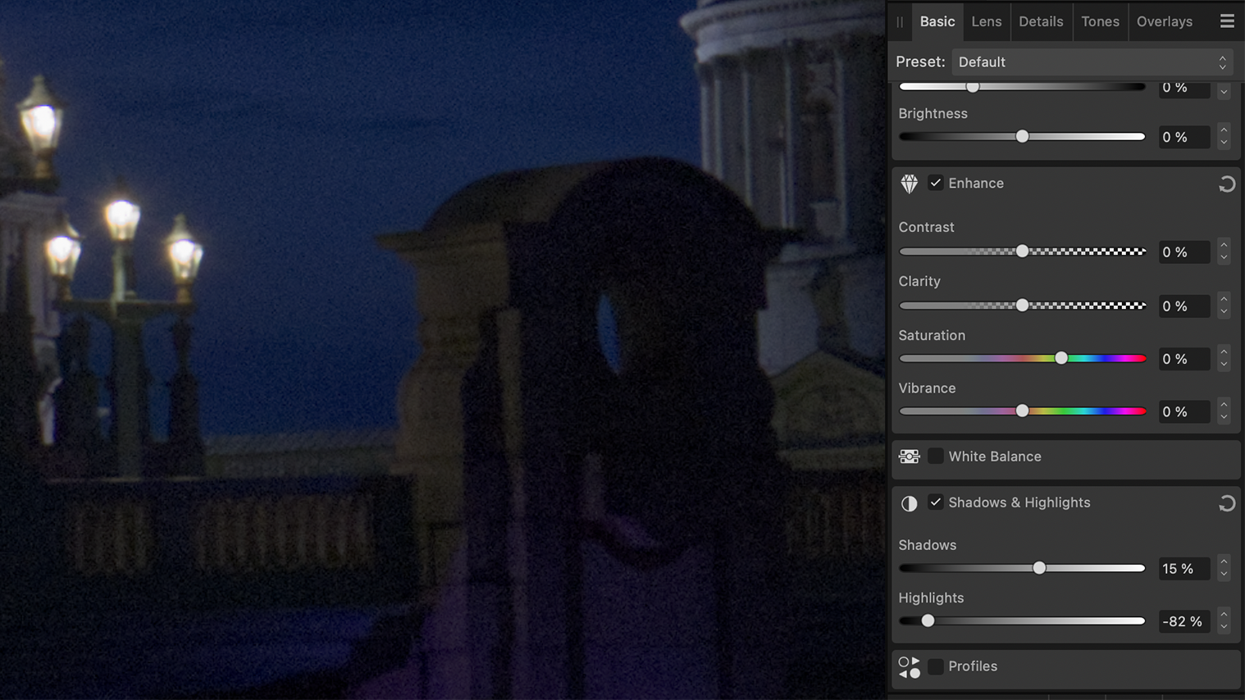The image size is (1245, 700).
Task: Click the Contrast stepper arrows
Action: click(x=1224, y=251)
